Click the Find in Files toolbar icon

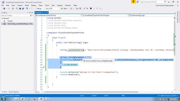[x=71, y=9]
